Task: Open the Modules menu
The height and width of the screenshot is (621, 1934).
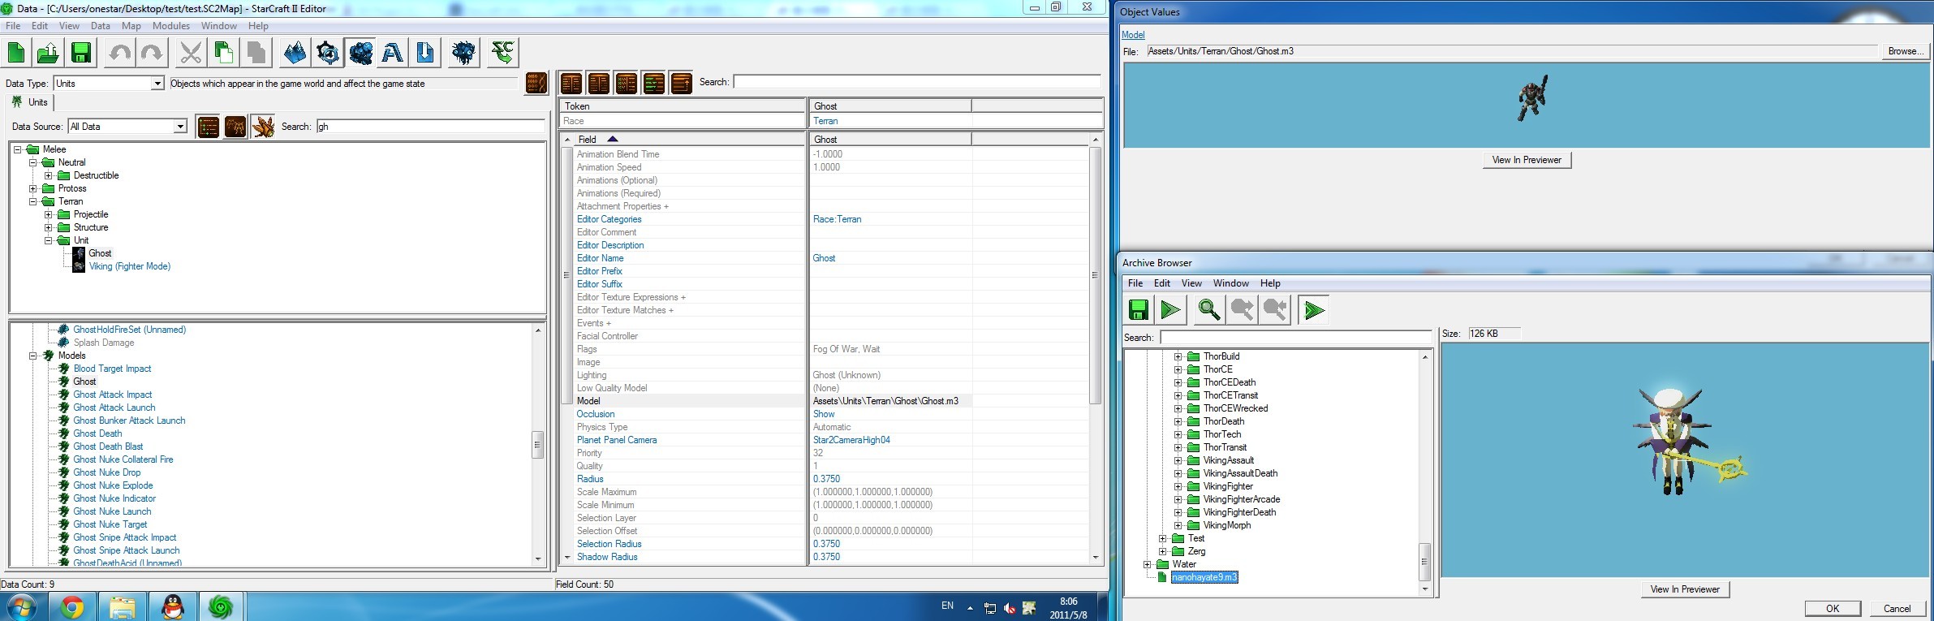Action: pos(171,26)
